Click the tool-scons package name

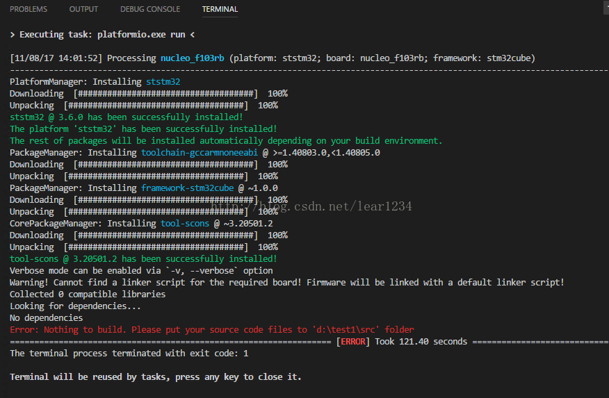185,224
